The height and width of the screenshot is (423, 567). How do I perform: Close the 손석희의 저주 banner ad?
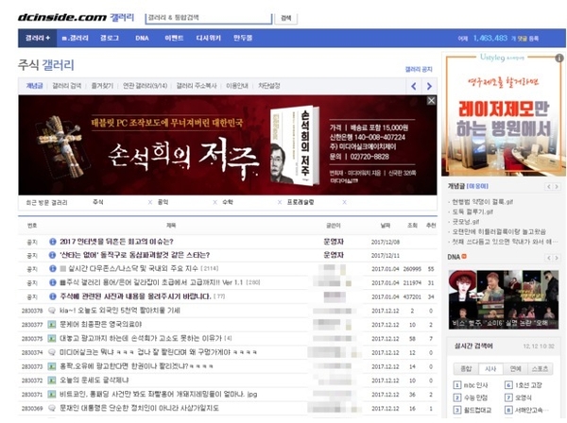(431, 101)
